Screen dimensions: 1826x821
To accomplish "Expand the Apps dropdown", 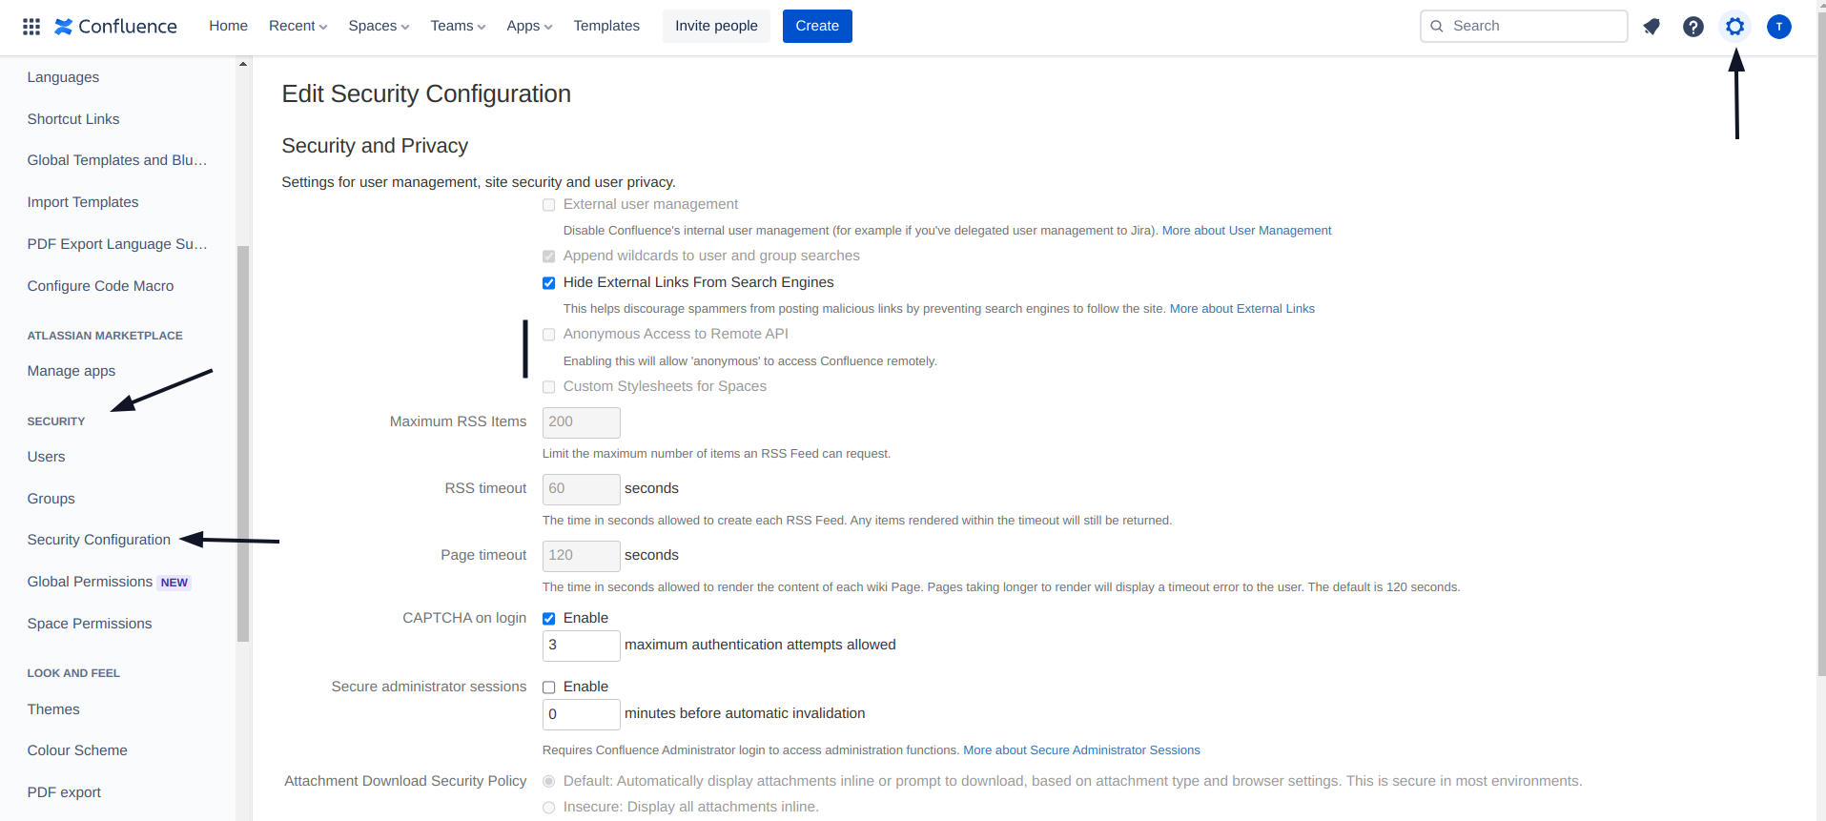I will [529, 26].
